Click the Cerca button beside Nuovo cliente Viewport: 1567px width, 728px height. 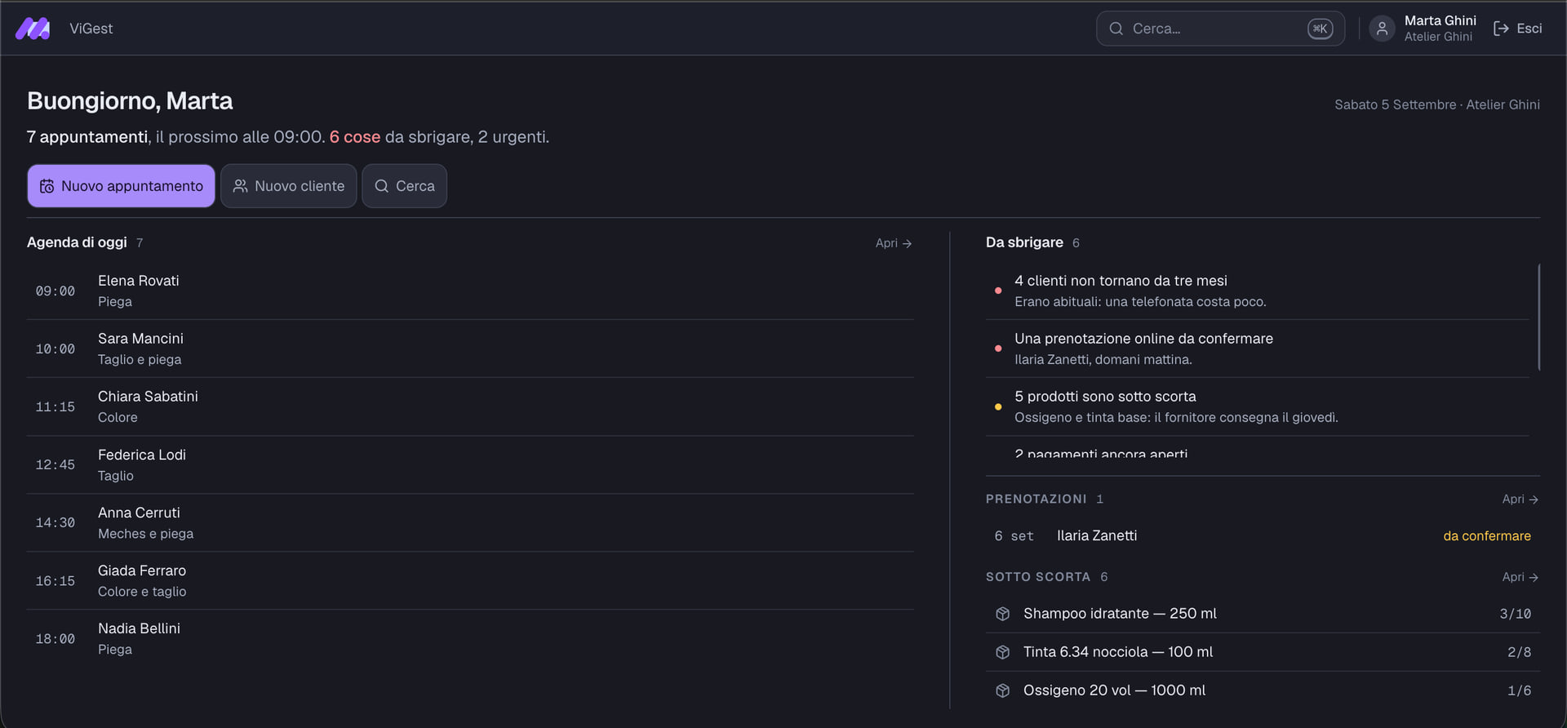point(404,186)
